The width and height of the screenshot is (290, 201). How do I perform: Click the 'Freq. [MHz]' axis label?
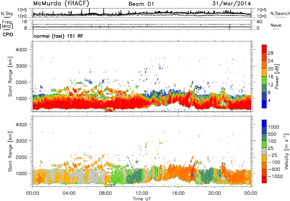tap(7, 24)
